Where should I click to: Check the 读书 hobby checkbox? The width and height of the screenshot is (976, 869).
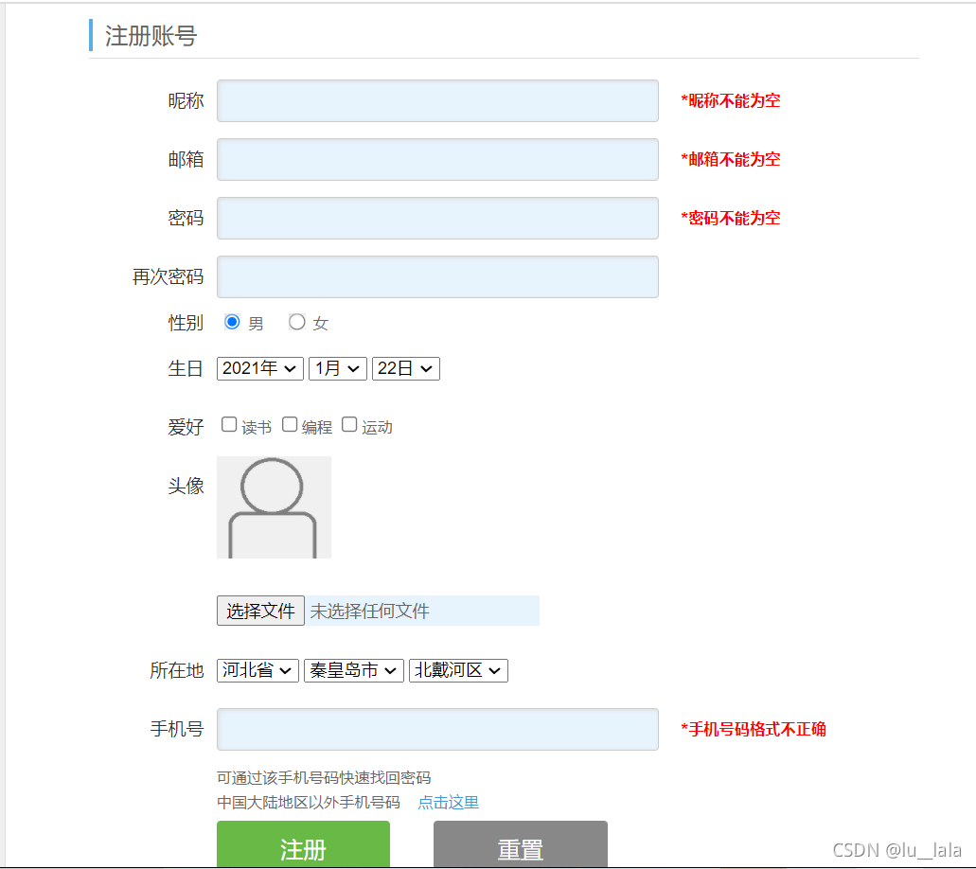point(229,424)
